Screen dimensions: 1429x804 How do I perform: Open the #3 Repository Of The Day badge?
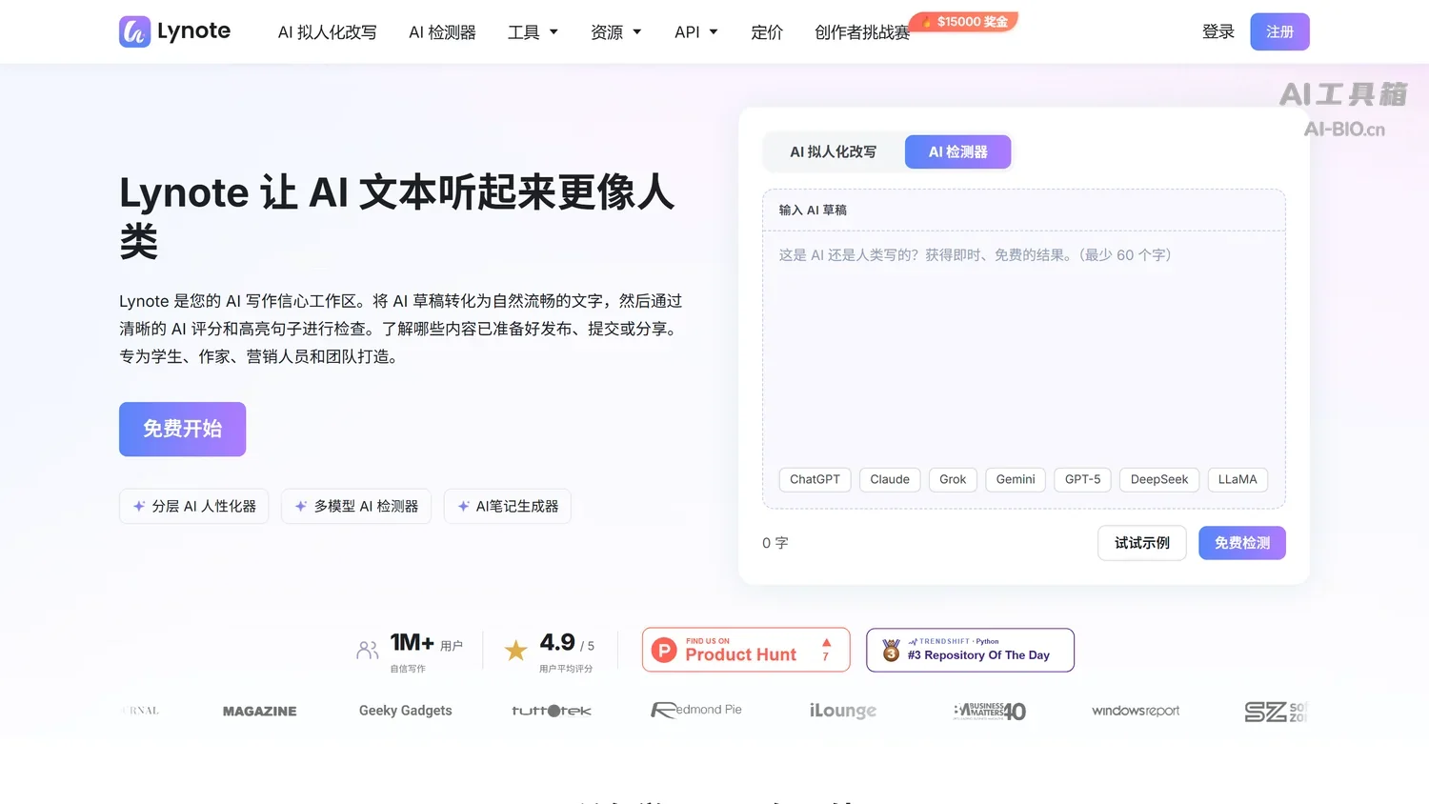click(970, 650)
